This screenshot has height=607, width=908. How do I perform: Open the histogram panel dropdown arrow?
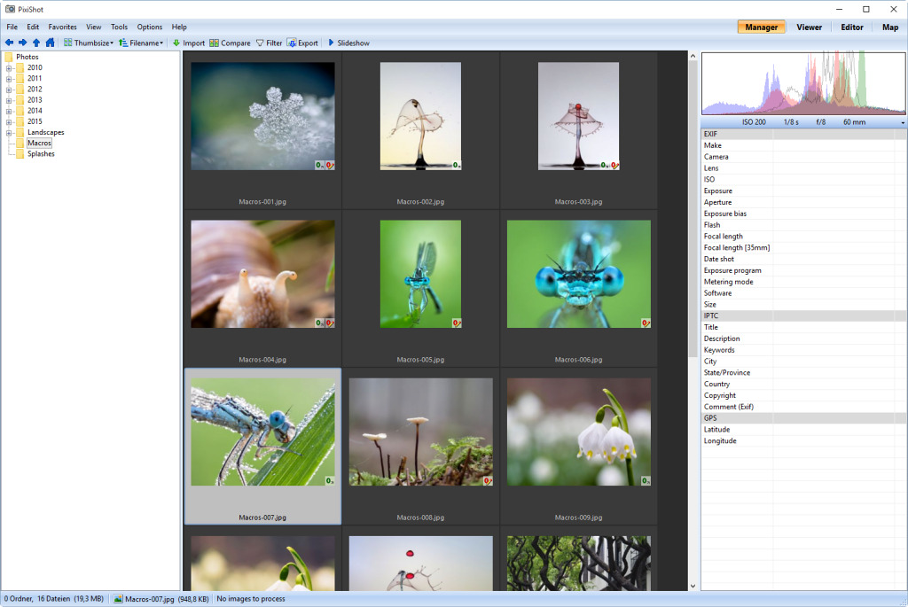[x=903, y=122]
